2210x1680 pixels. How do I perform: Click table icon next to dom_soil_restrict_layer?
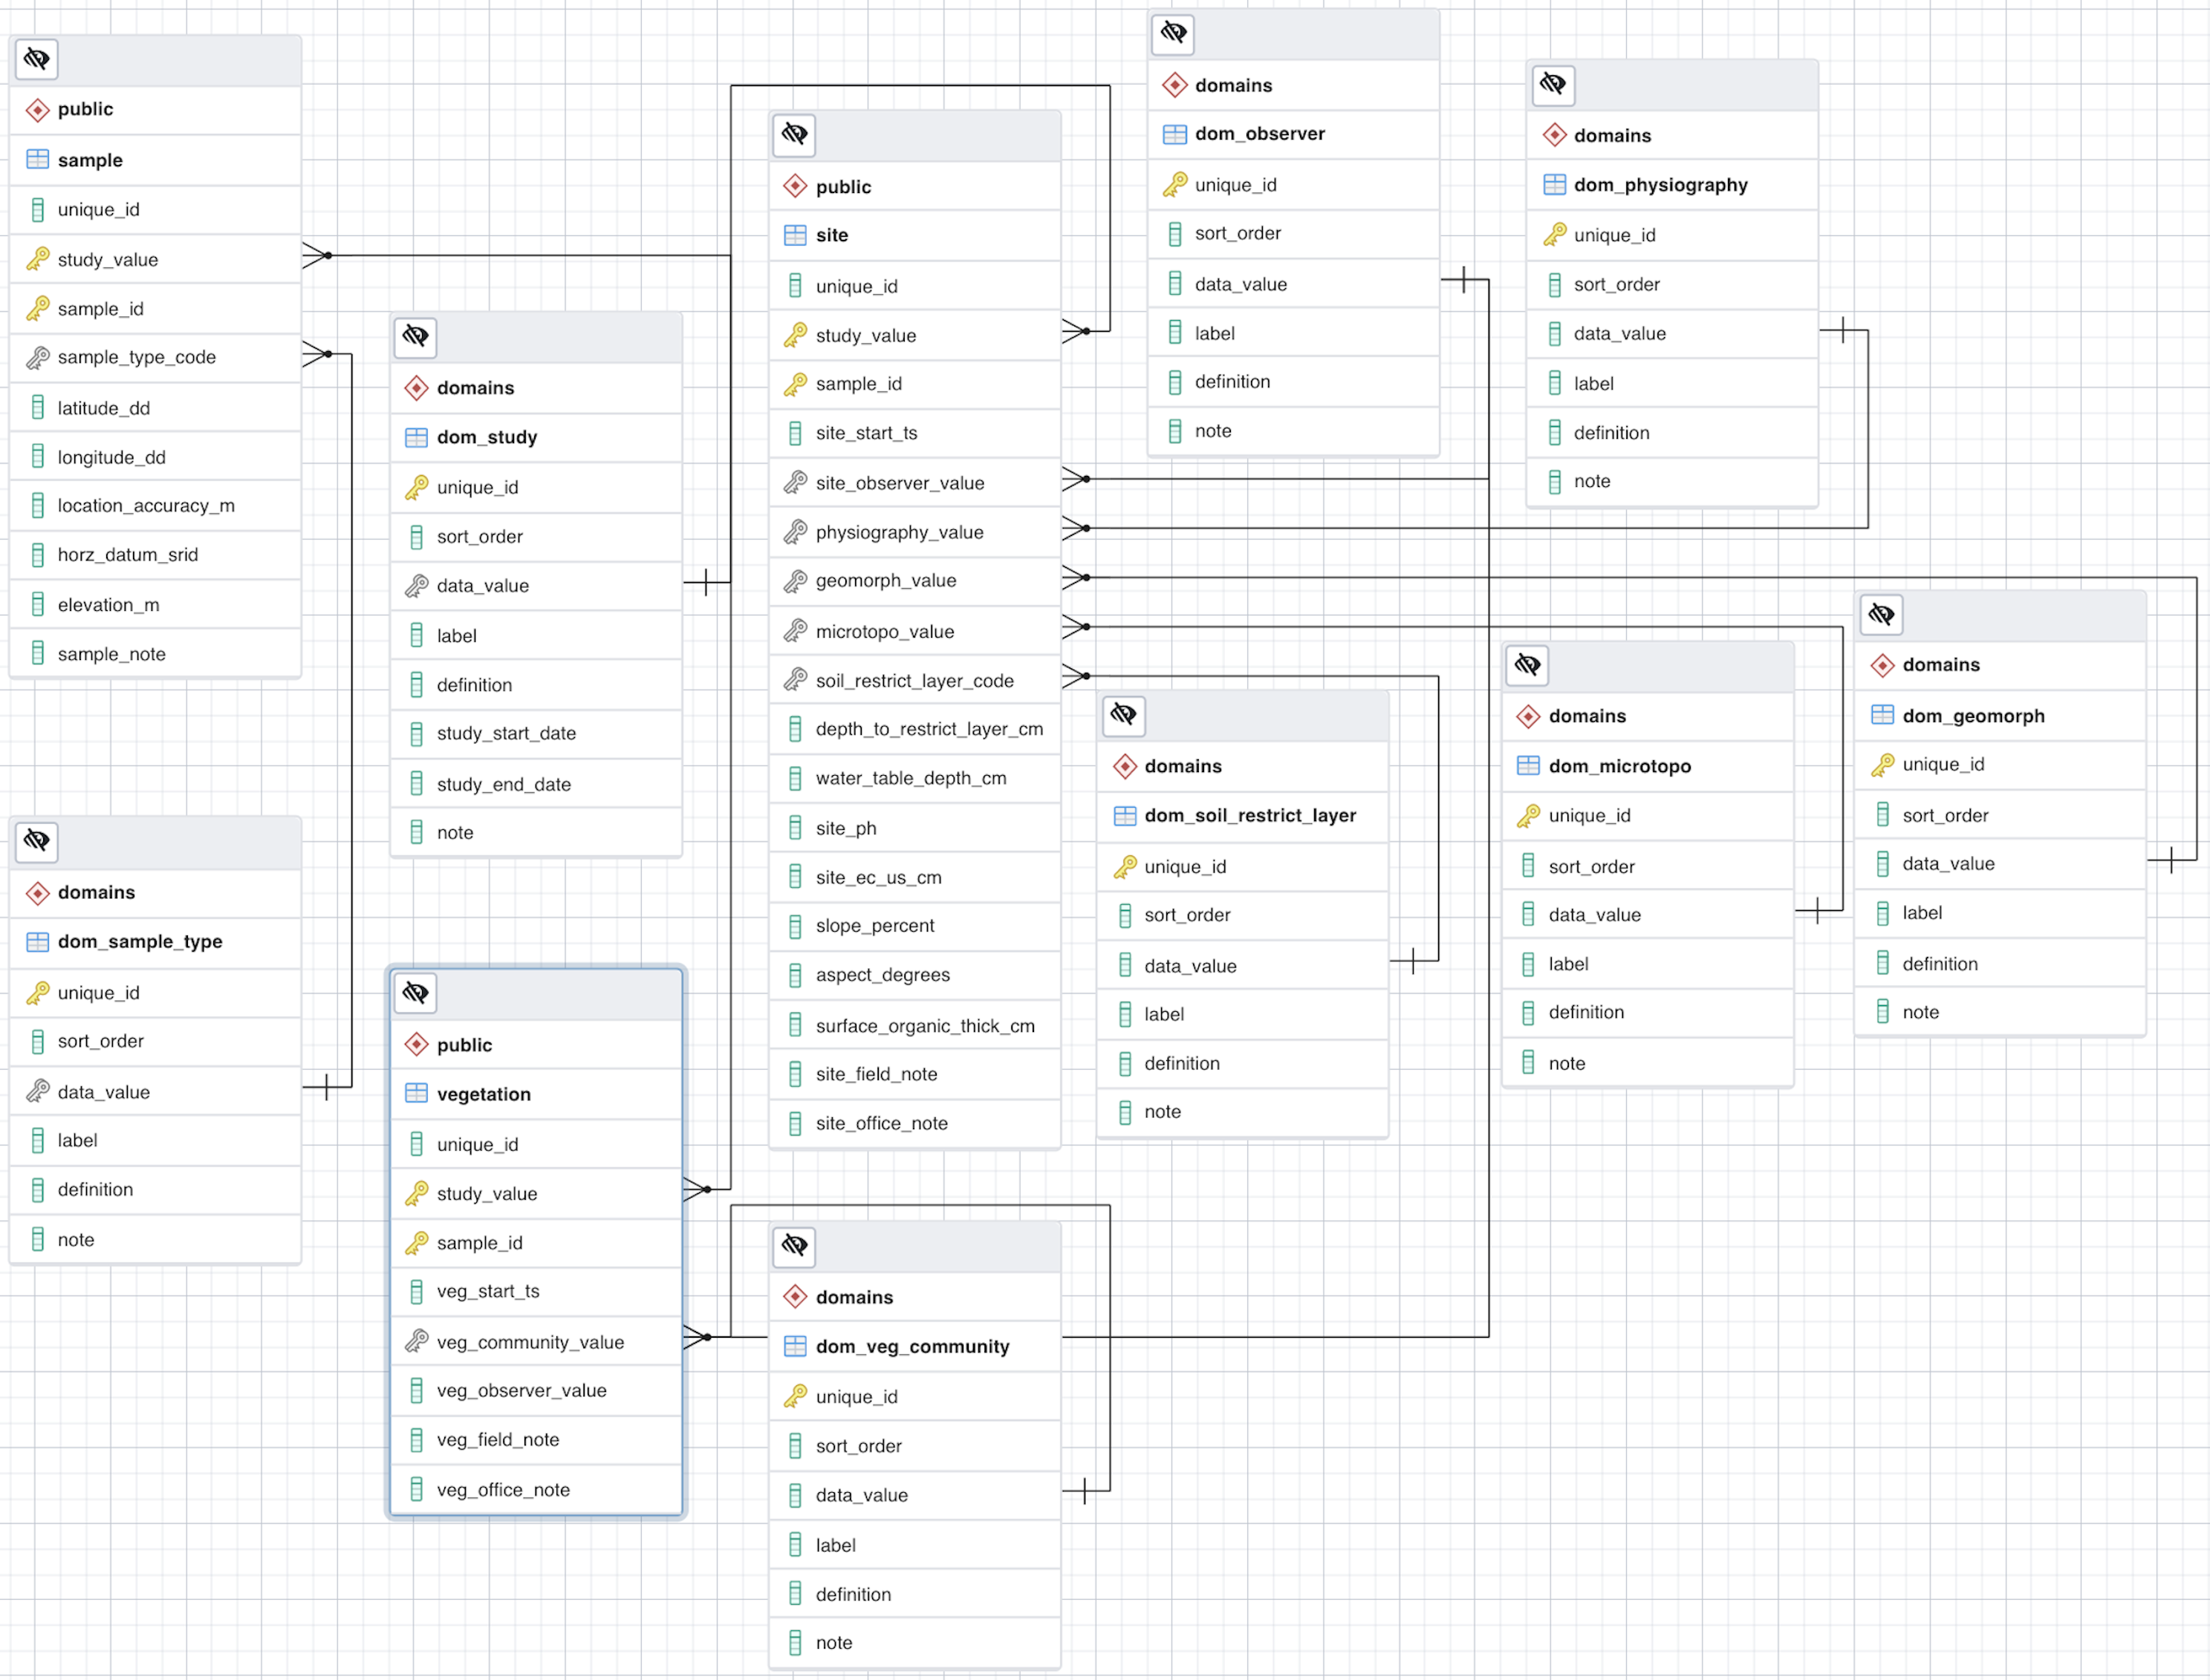(1125, 816)
